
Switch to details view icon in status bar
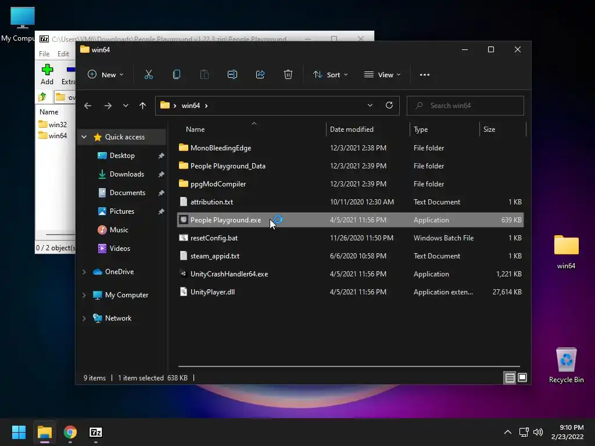510,377
